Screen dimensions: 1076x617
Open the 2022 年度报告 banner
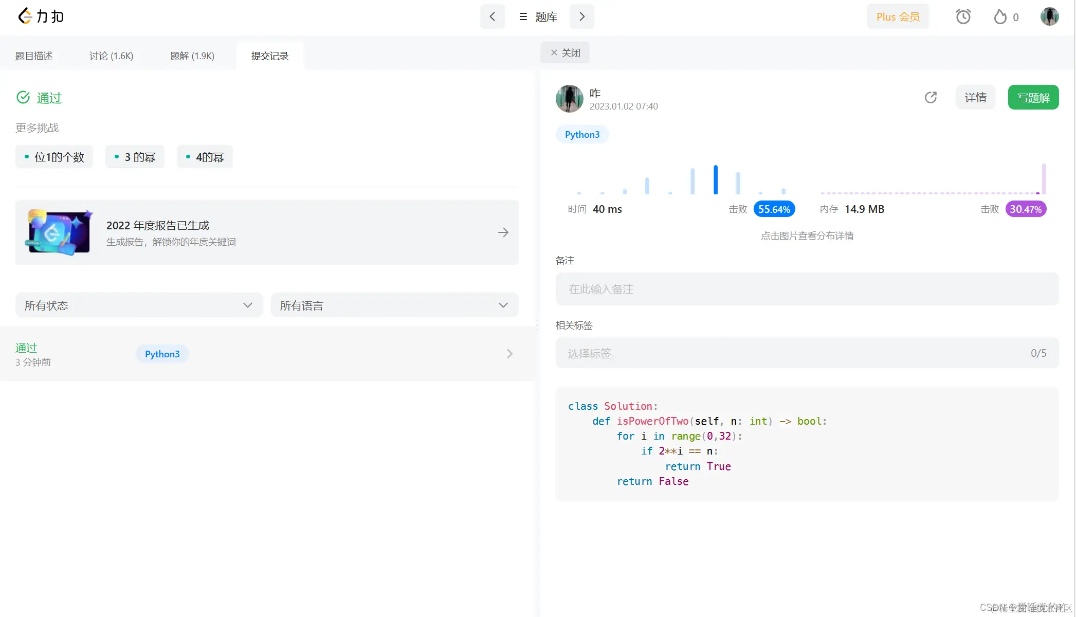267,232
